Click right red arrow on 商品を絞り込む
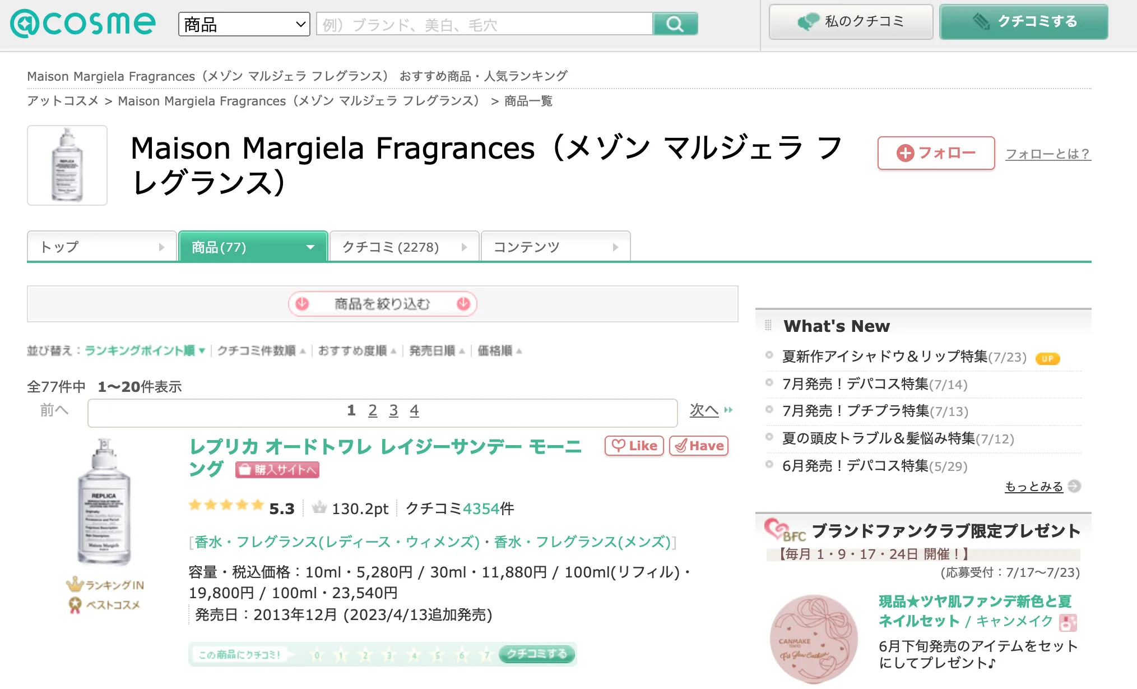 pyautogui.click(x=463, y=303)
